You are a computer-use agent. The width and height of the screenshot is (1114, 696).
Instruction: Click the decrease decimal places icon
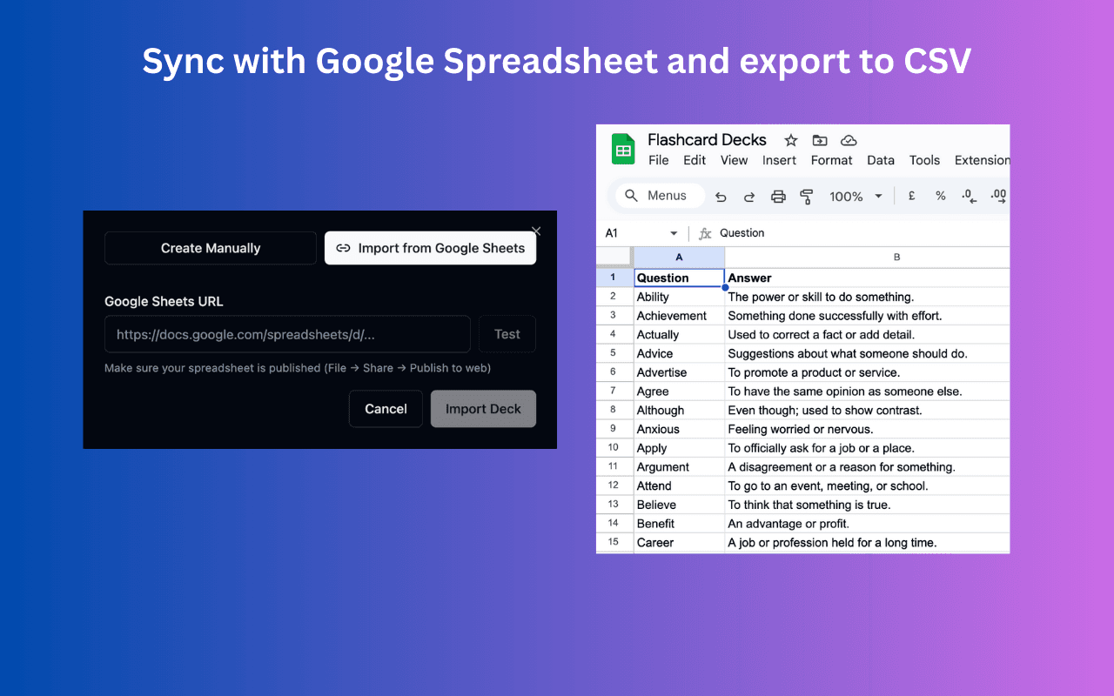(968, 196)
